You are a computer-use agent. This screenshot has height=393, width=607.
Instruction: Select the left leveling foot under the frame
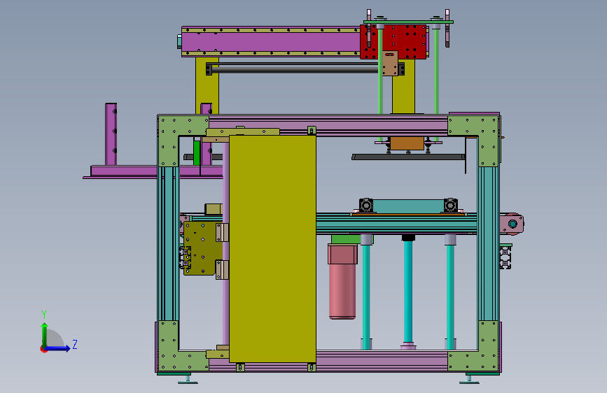(x=188, y=379)
